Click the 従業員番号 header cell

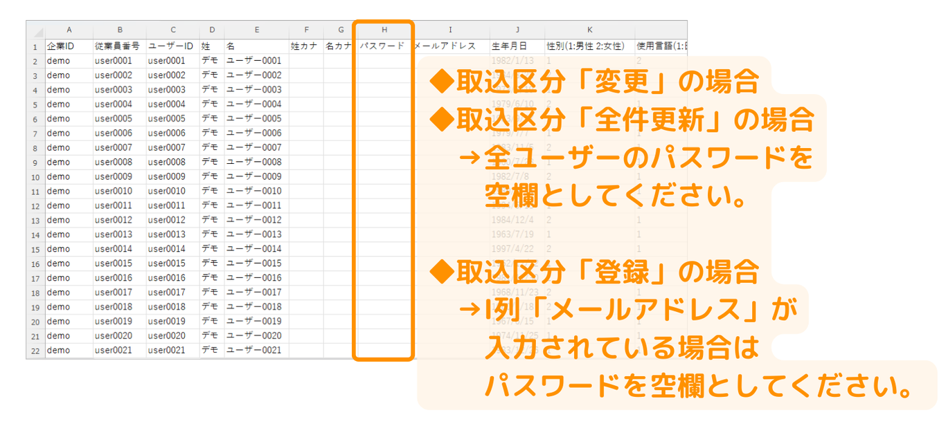click(119, 46)
